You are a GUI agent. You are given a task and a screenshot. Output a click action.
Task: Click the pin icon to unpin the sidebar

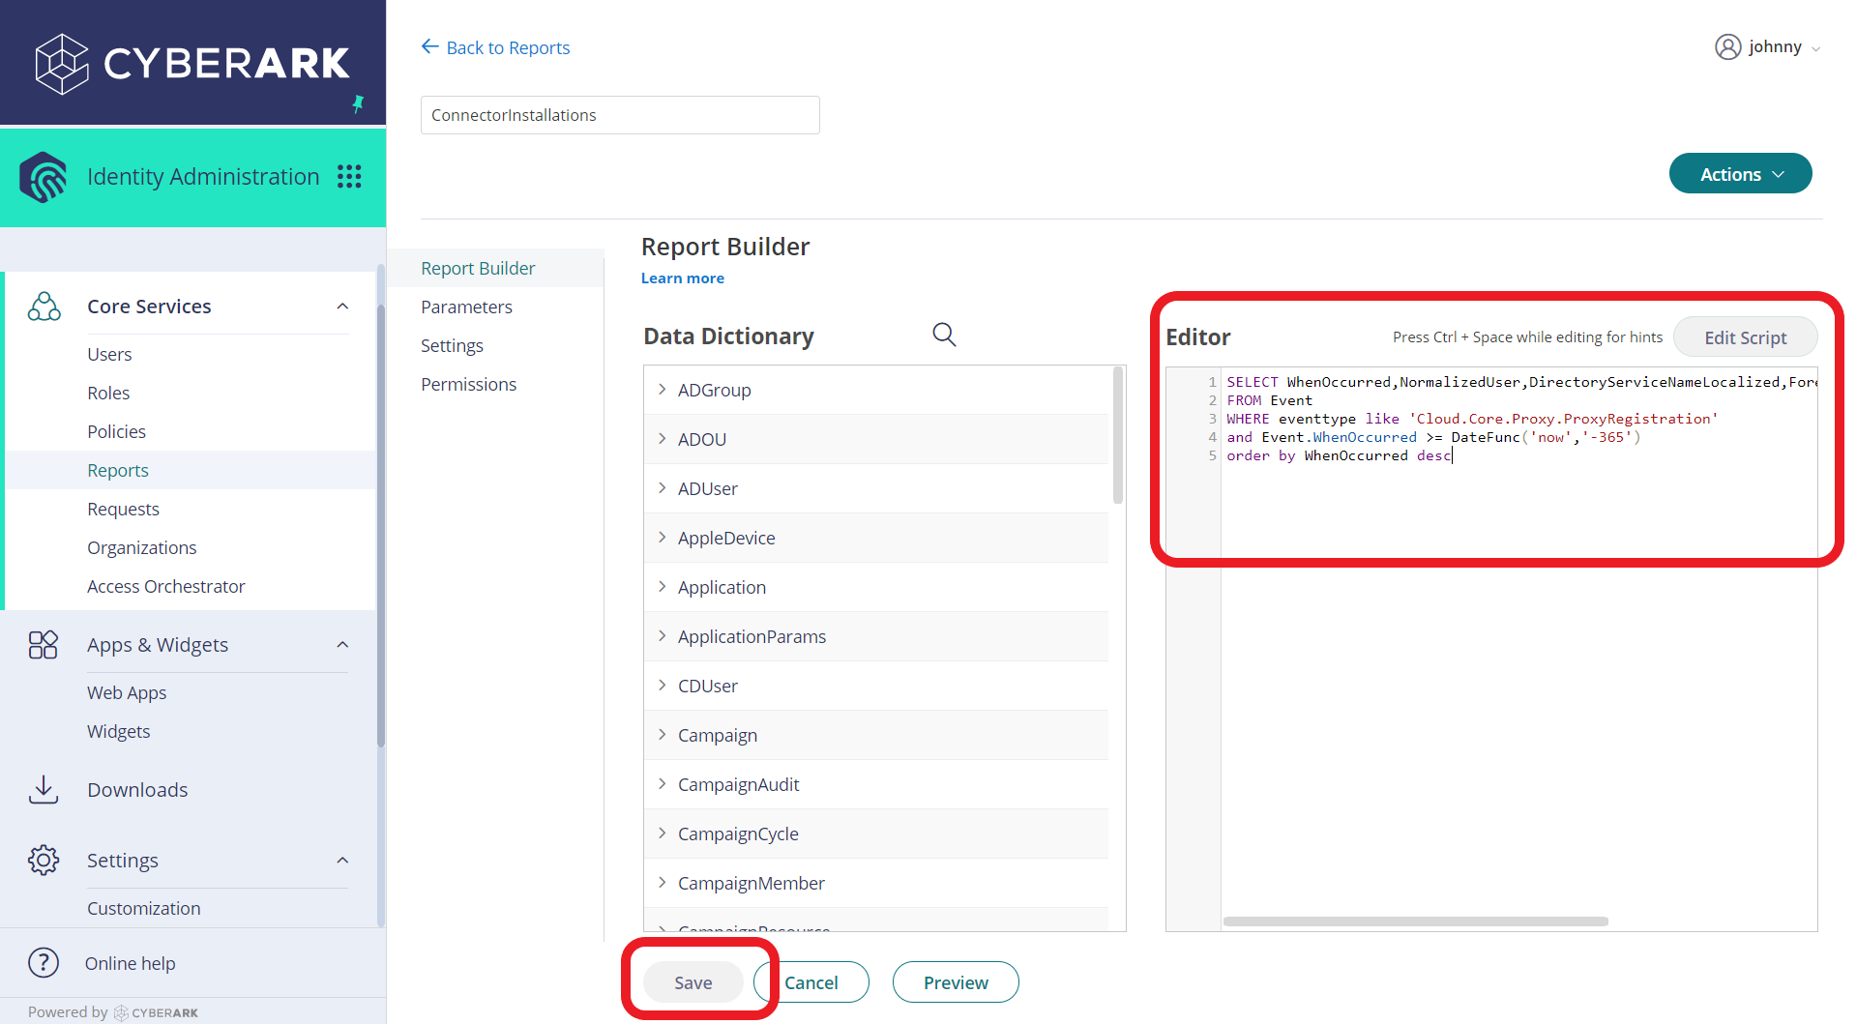pyautogui.click(x=359, y=104)
